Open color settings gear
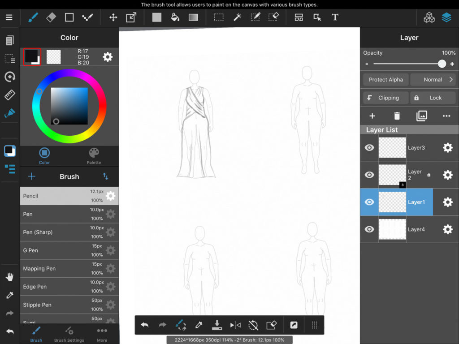Viewport: 459px width, 344px height. (108, 57)
